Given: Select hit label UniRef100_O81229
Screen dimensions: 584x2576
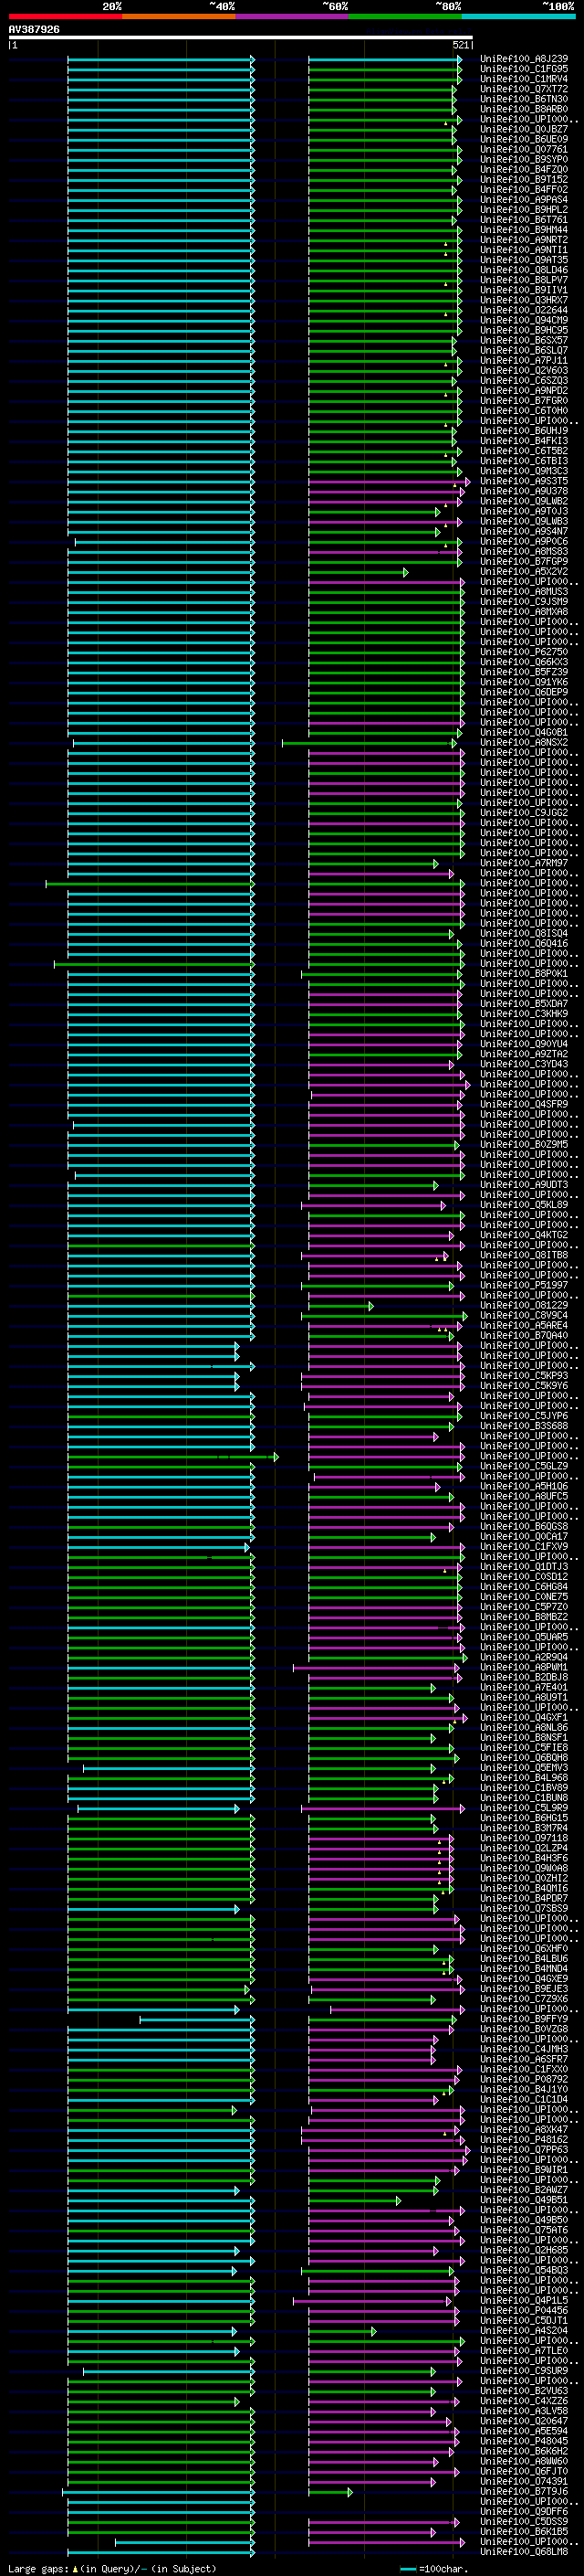Looking at the screenshot, I should pos(524,1305).
